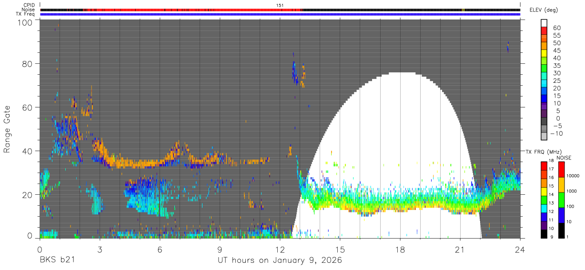This screenshot has width=585, height=270.
Task: Click the '24' tick on UT hours axis
Action: [x=520, y=249]
